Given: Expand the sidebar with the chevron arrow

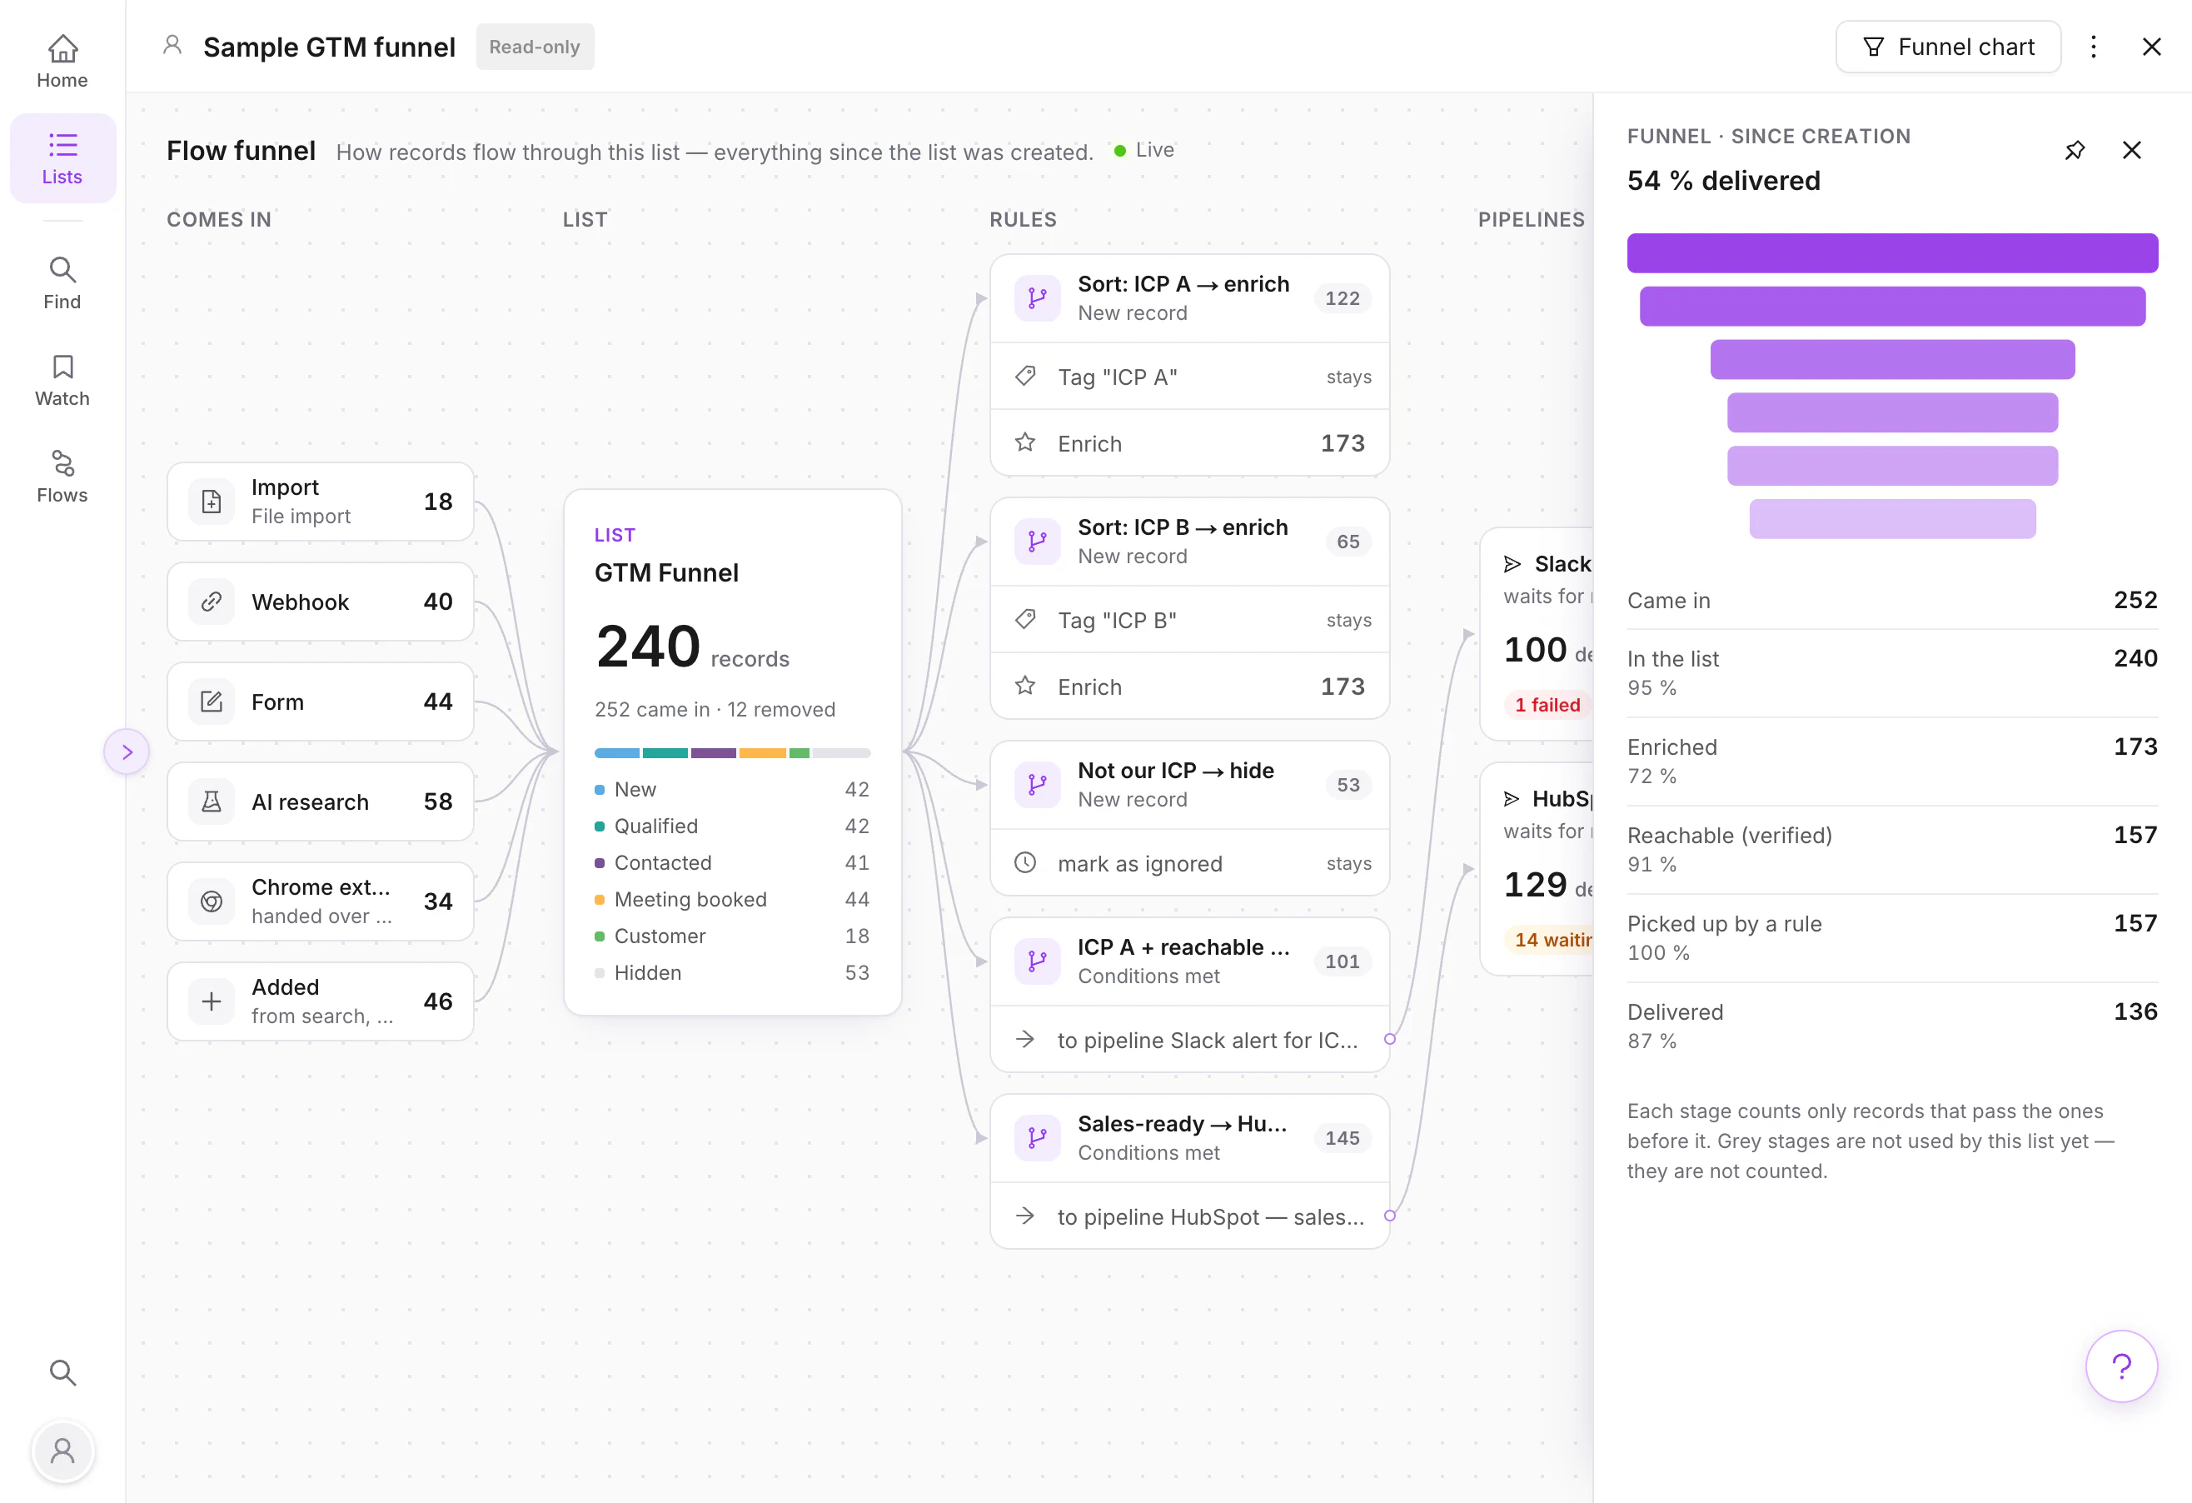Looking at the screenshot, I should tap(127, 752).
